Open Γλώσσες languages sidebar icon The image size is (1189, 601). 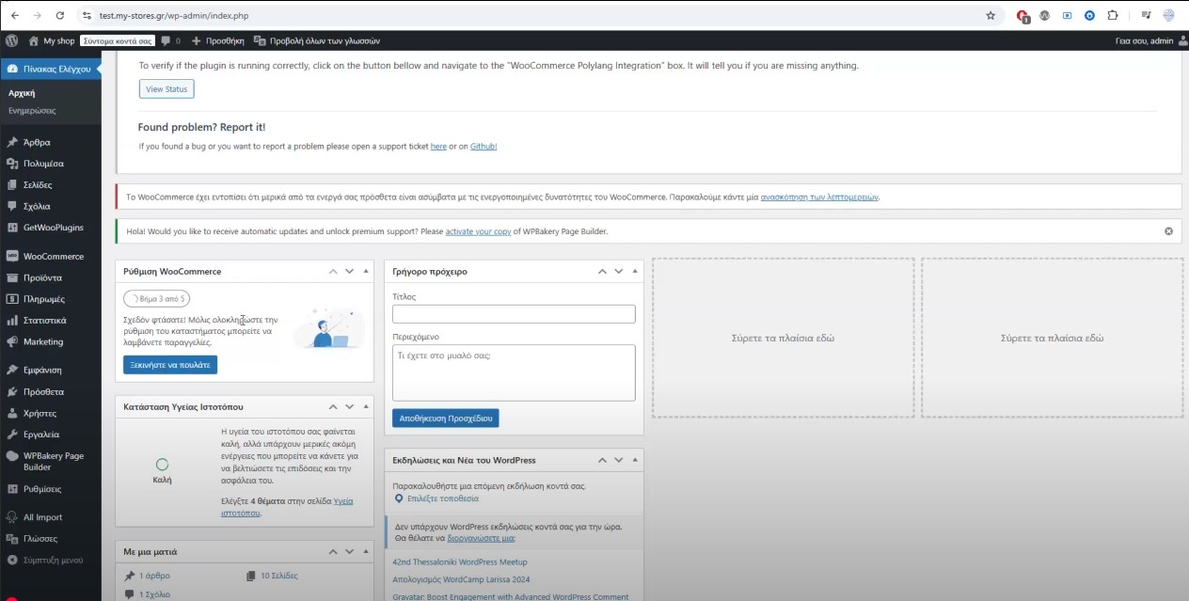[11, 539]
